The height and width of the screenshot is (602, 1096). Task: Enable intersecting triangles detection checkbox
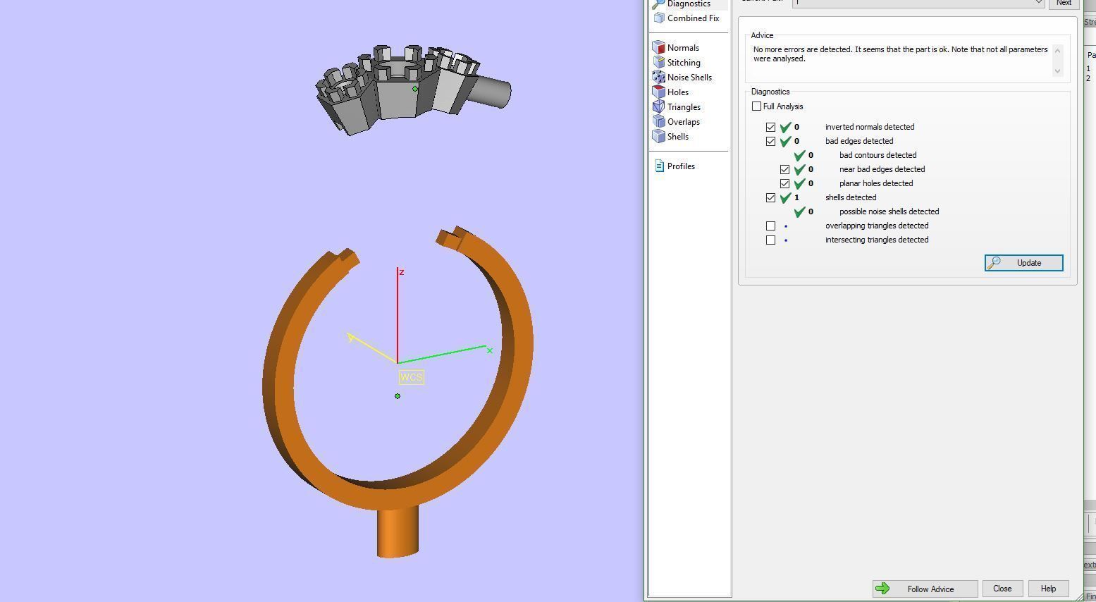click(770, 240)
